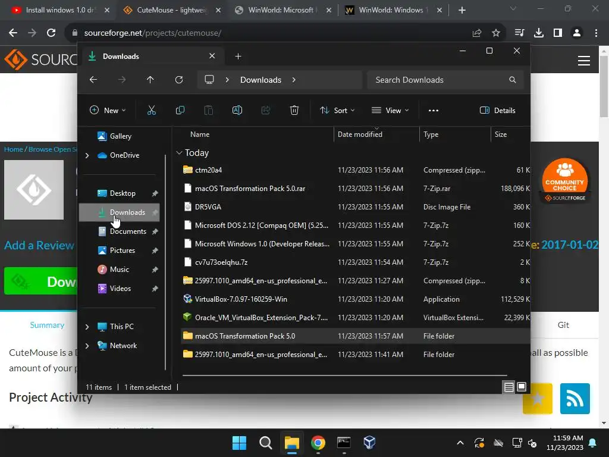The width and height of the screenshot is (609, 457).
Task: Click the Rename icon in Explorer toolbar
Action: (x=237, y=110)
